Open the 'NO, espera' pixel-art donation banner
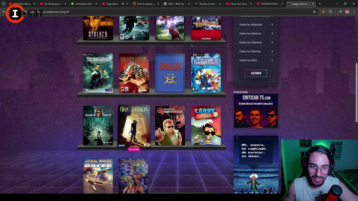358x201 pixels. [x=256, y=165]
